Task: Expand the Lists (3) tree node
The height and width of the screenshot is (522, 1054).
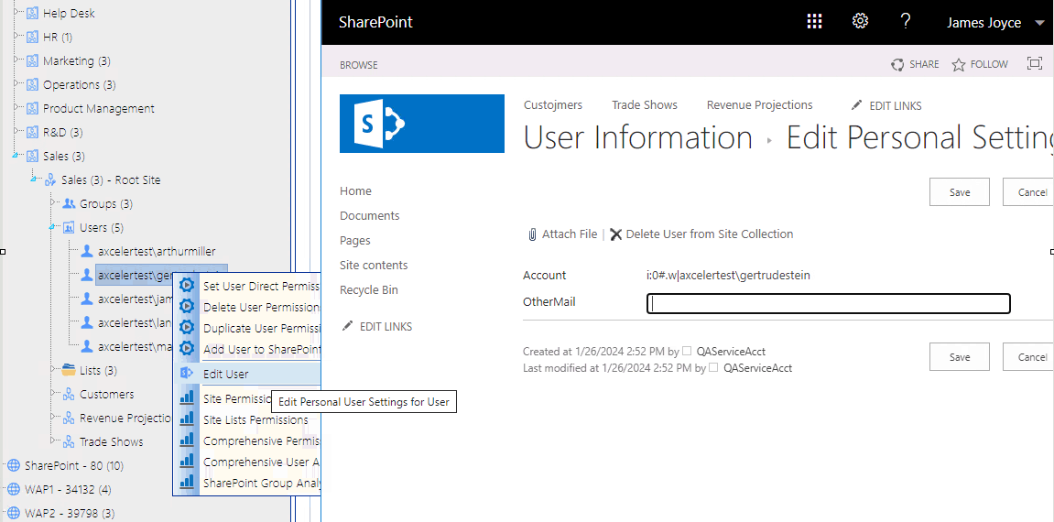Action: click(x=52, y=370)
